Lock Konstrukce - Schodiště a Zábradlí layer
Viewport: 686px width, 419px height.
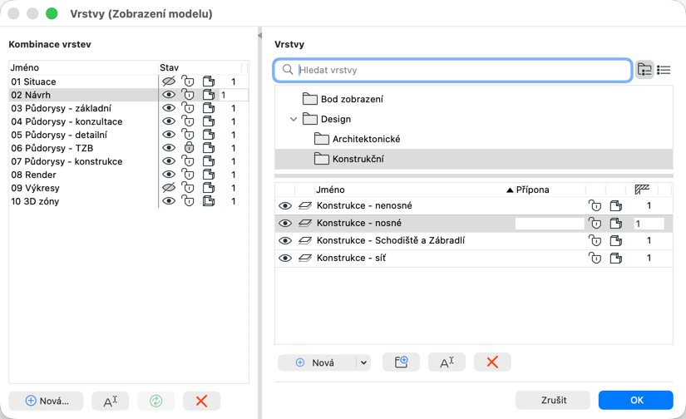click(x=595, y=240)
